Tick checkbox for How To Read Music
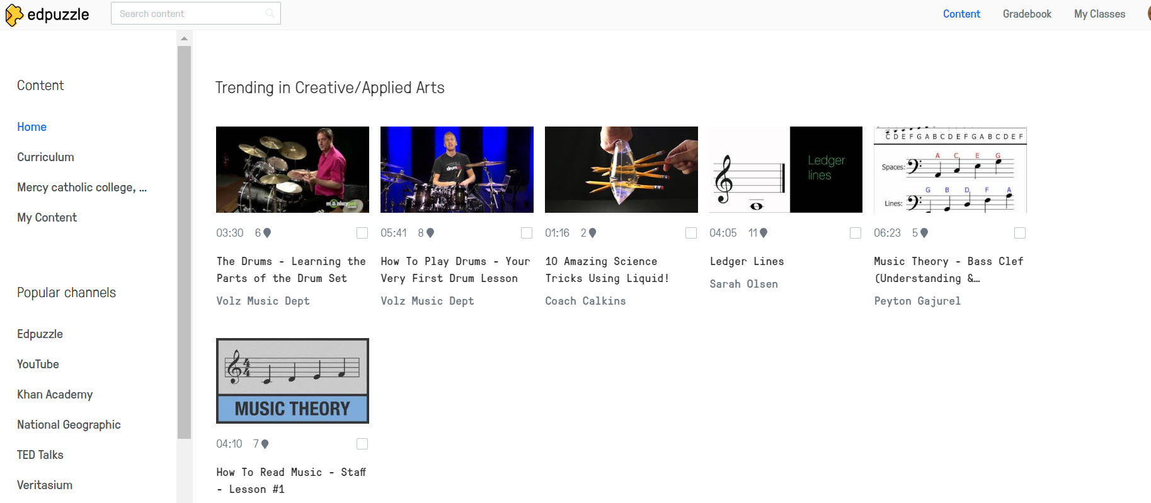The height and width of the screenshot is (503, 1151). coord(362,444)
